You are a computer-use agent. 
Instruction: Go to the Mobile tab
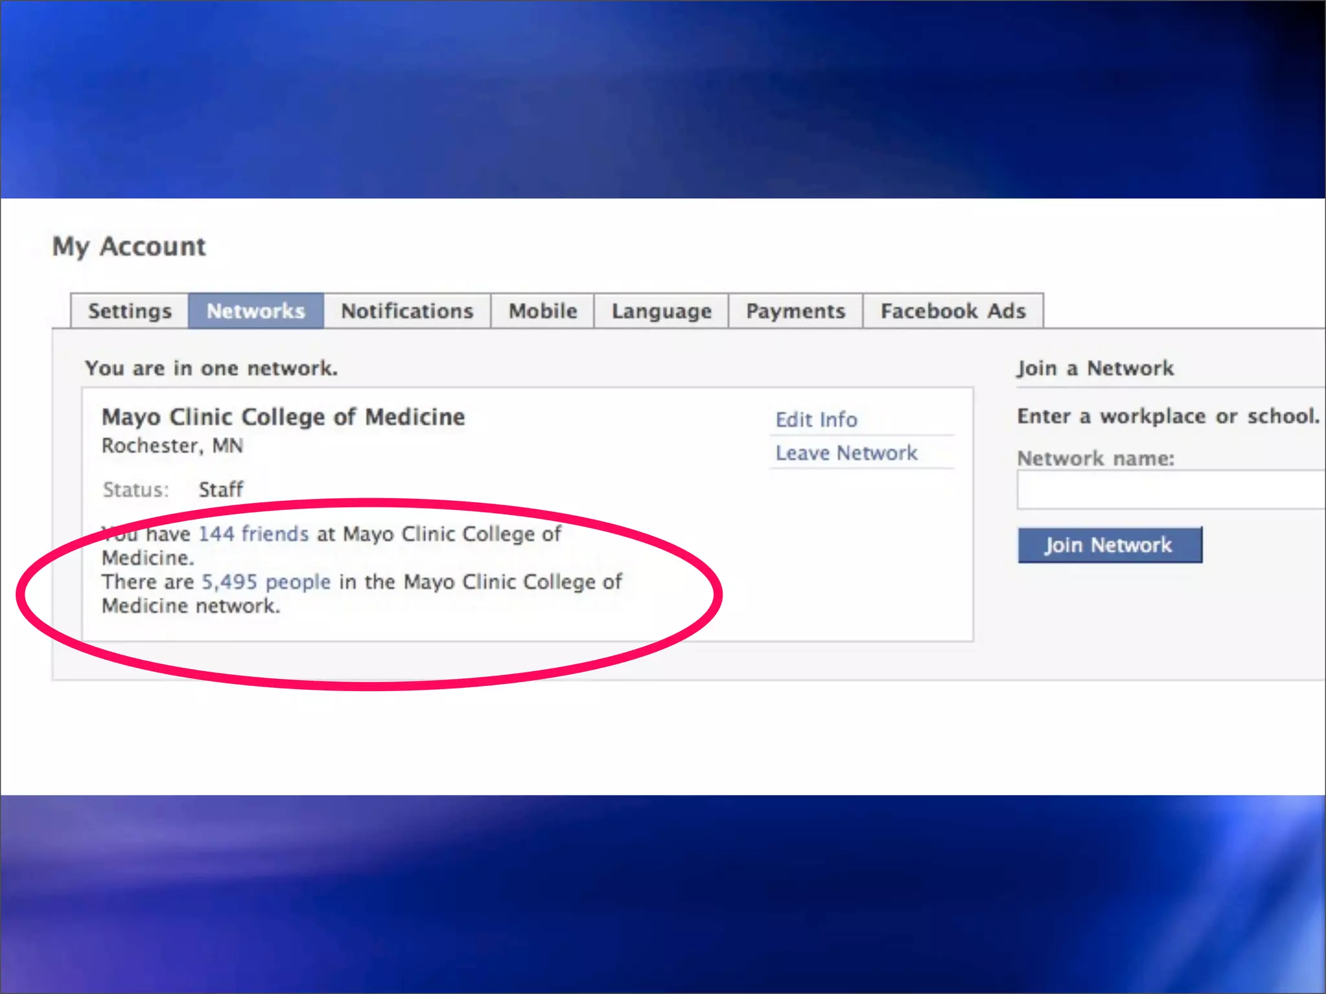(x=543, y=311)
